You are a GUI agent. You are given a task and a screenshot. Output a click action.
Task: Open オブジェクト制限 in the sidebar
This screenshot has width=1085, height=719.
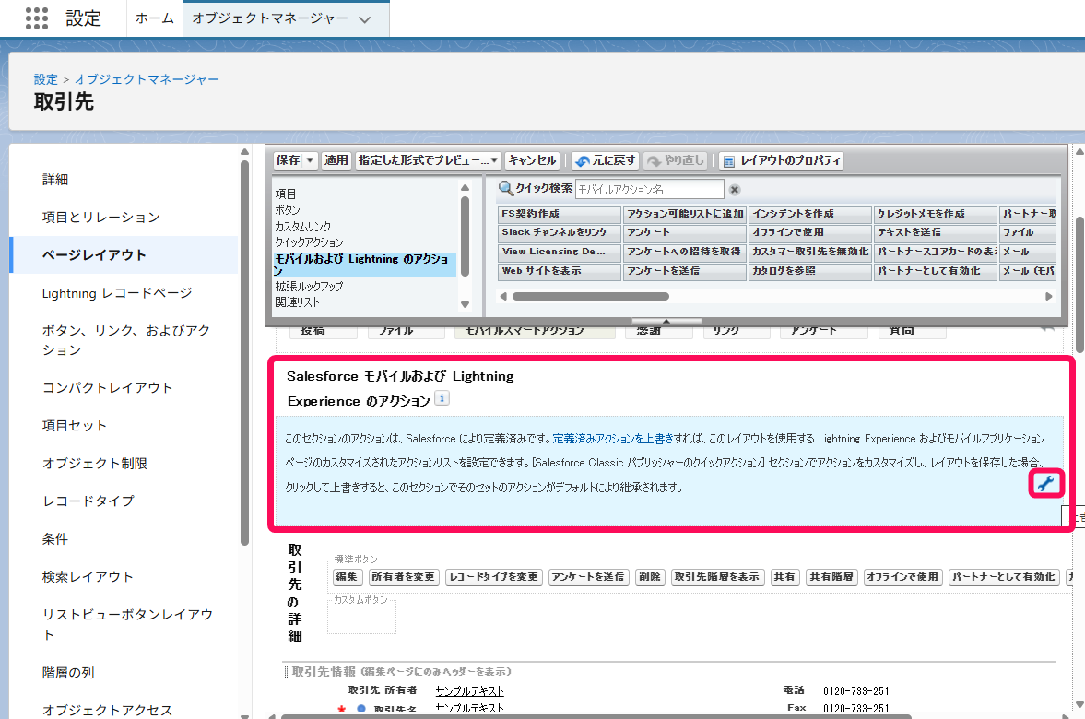pos(95,463)
